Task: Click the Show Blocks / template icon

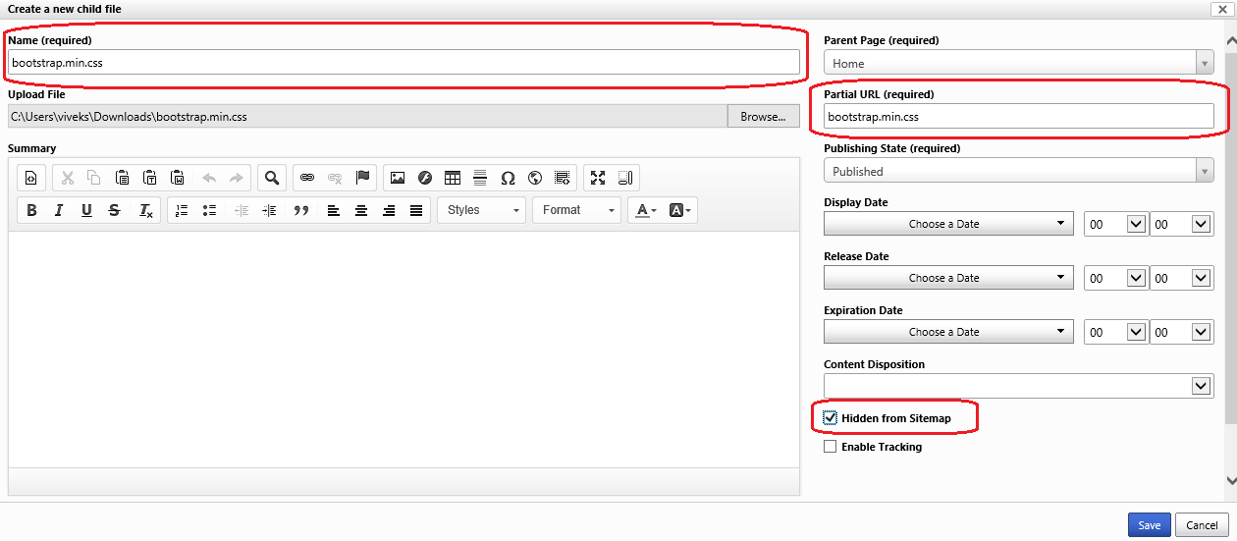Action: (x=563, y=178)
